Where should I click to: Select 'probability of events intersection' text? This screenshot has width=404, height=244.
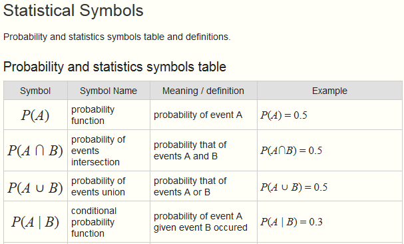tap(98, 151)
